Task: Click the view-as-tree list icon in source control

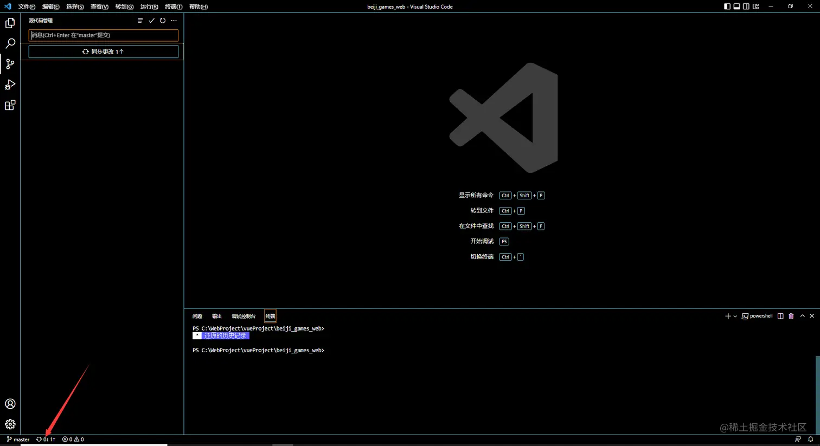Action: (x=140, y=21)
